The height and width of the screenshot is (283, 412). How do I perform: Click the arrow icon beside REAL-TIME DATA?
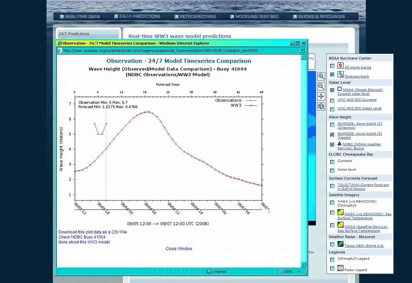(62, 17)
